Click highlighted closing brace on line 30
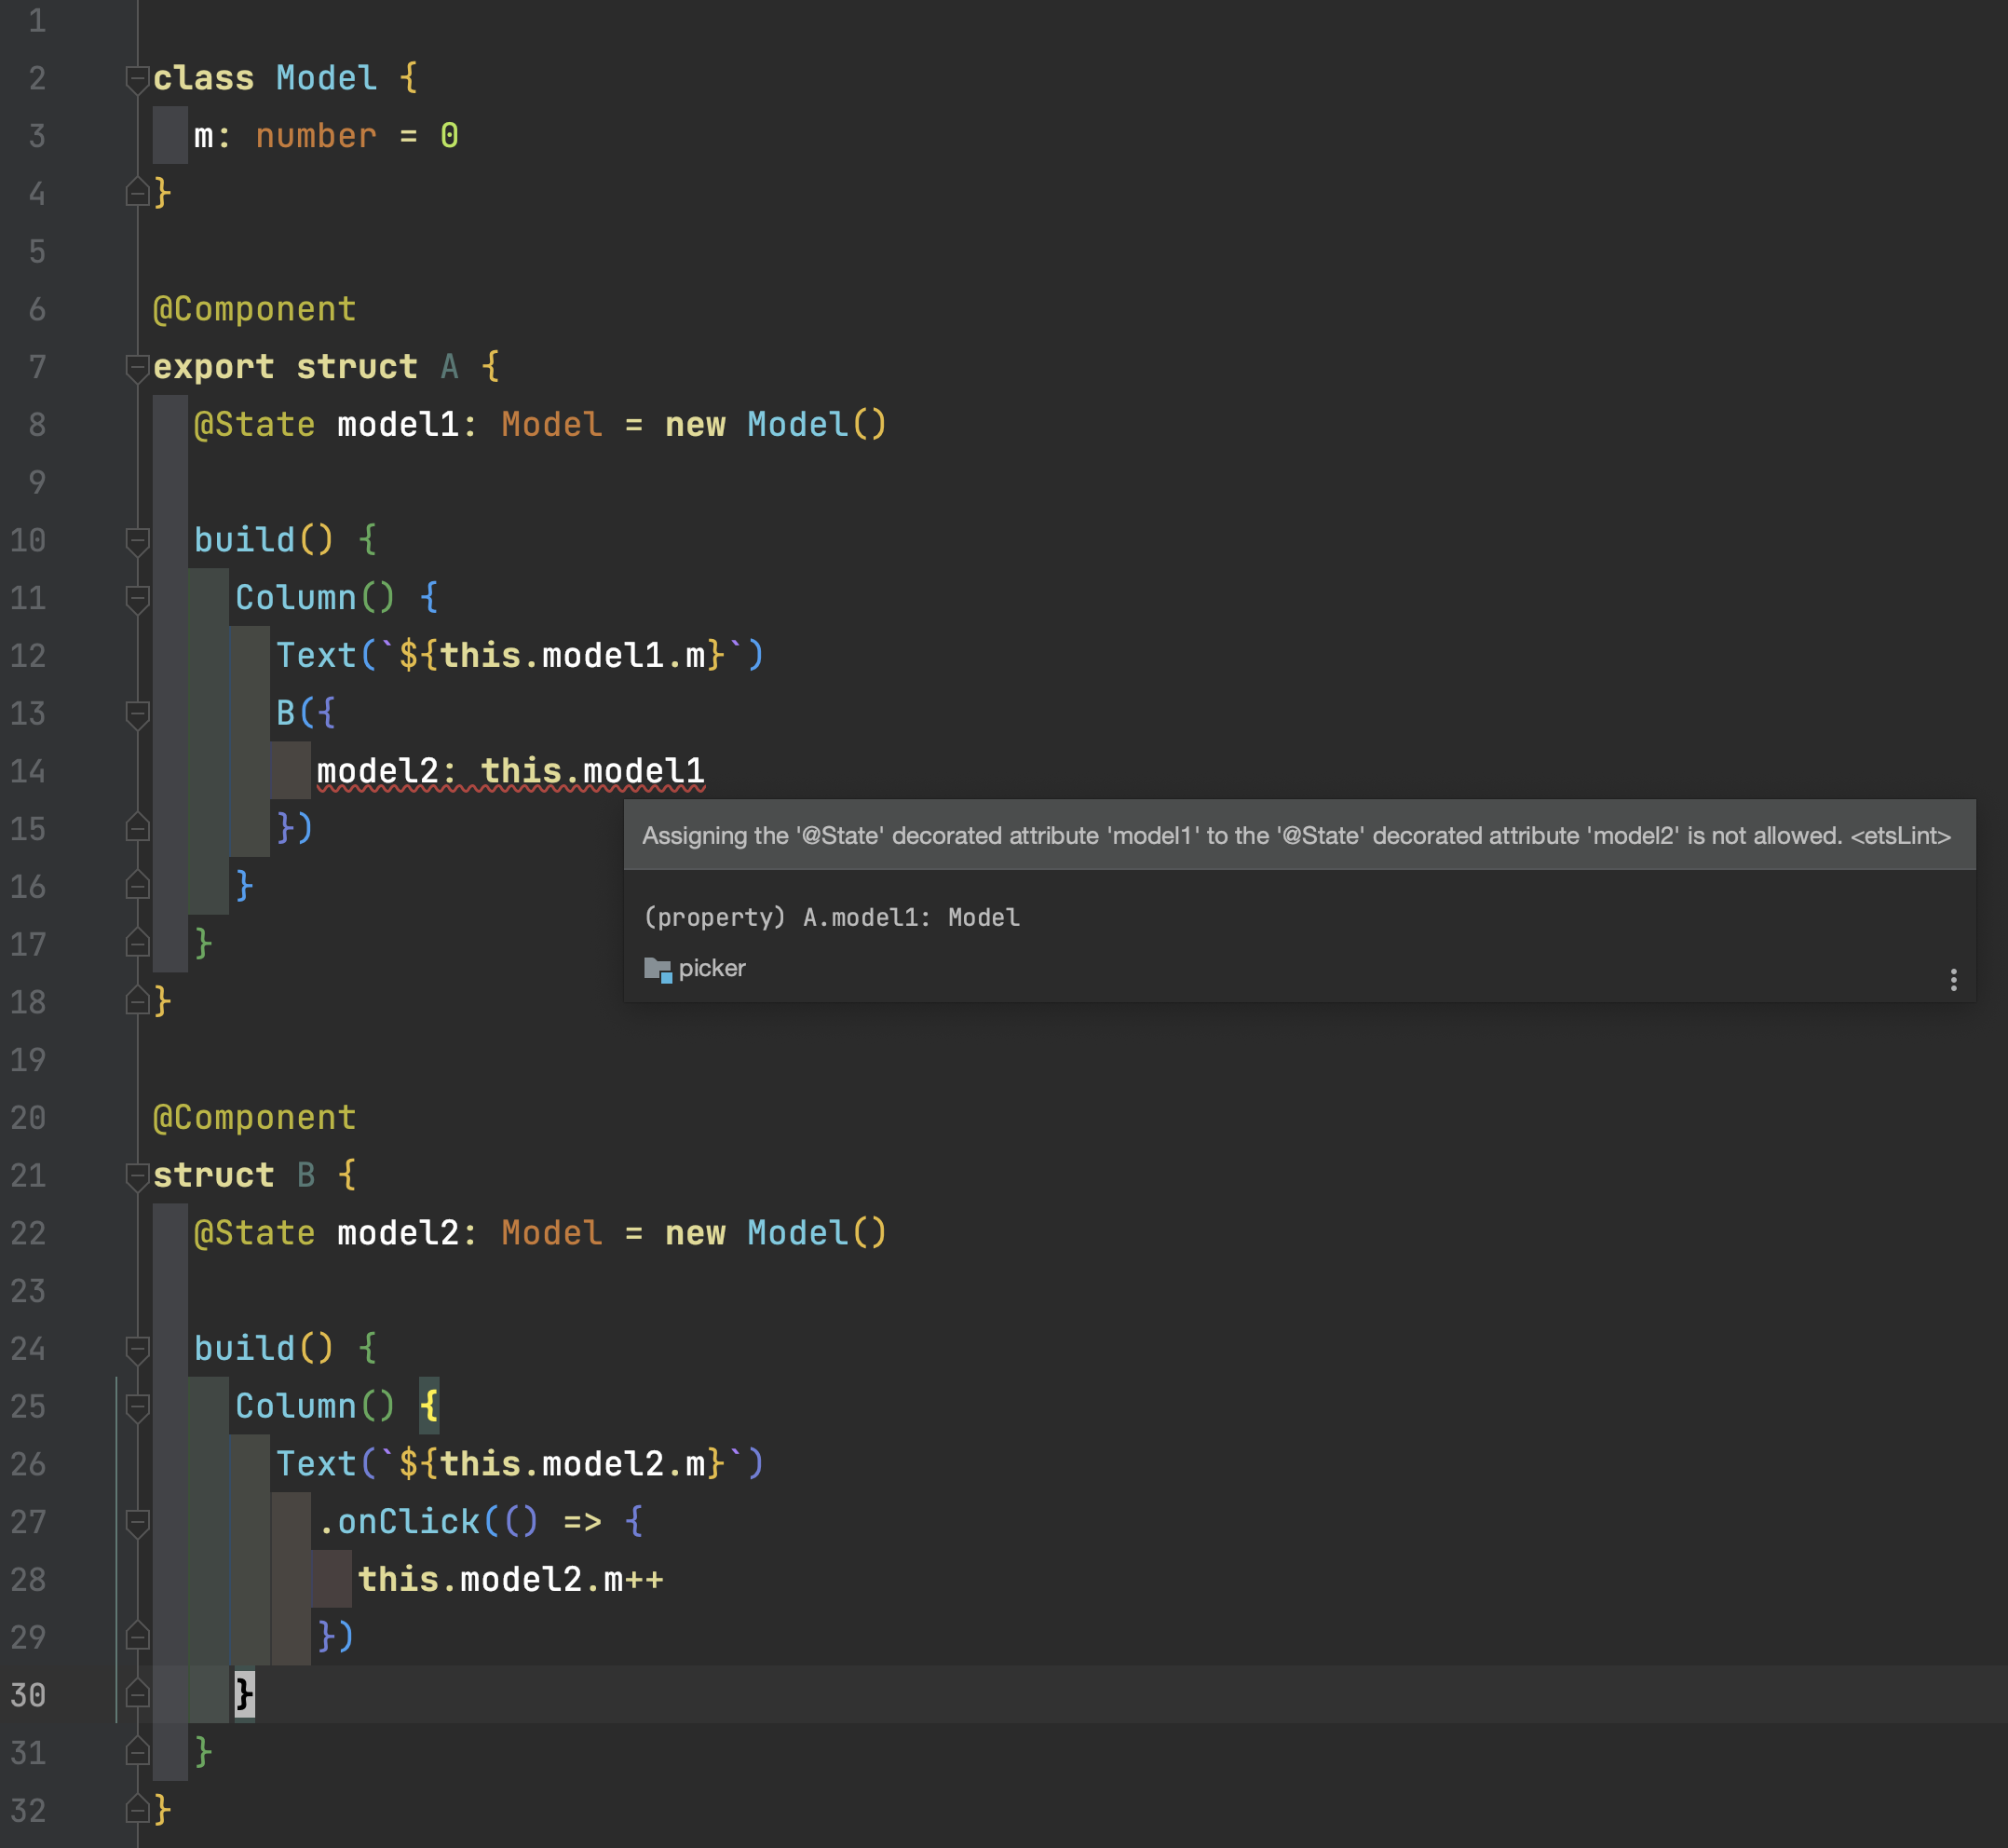Screen dimensions: 2008x1848 click(245, 1695)
